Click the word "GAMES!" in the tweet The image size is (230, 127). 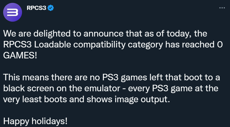20,56
